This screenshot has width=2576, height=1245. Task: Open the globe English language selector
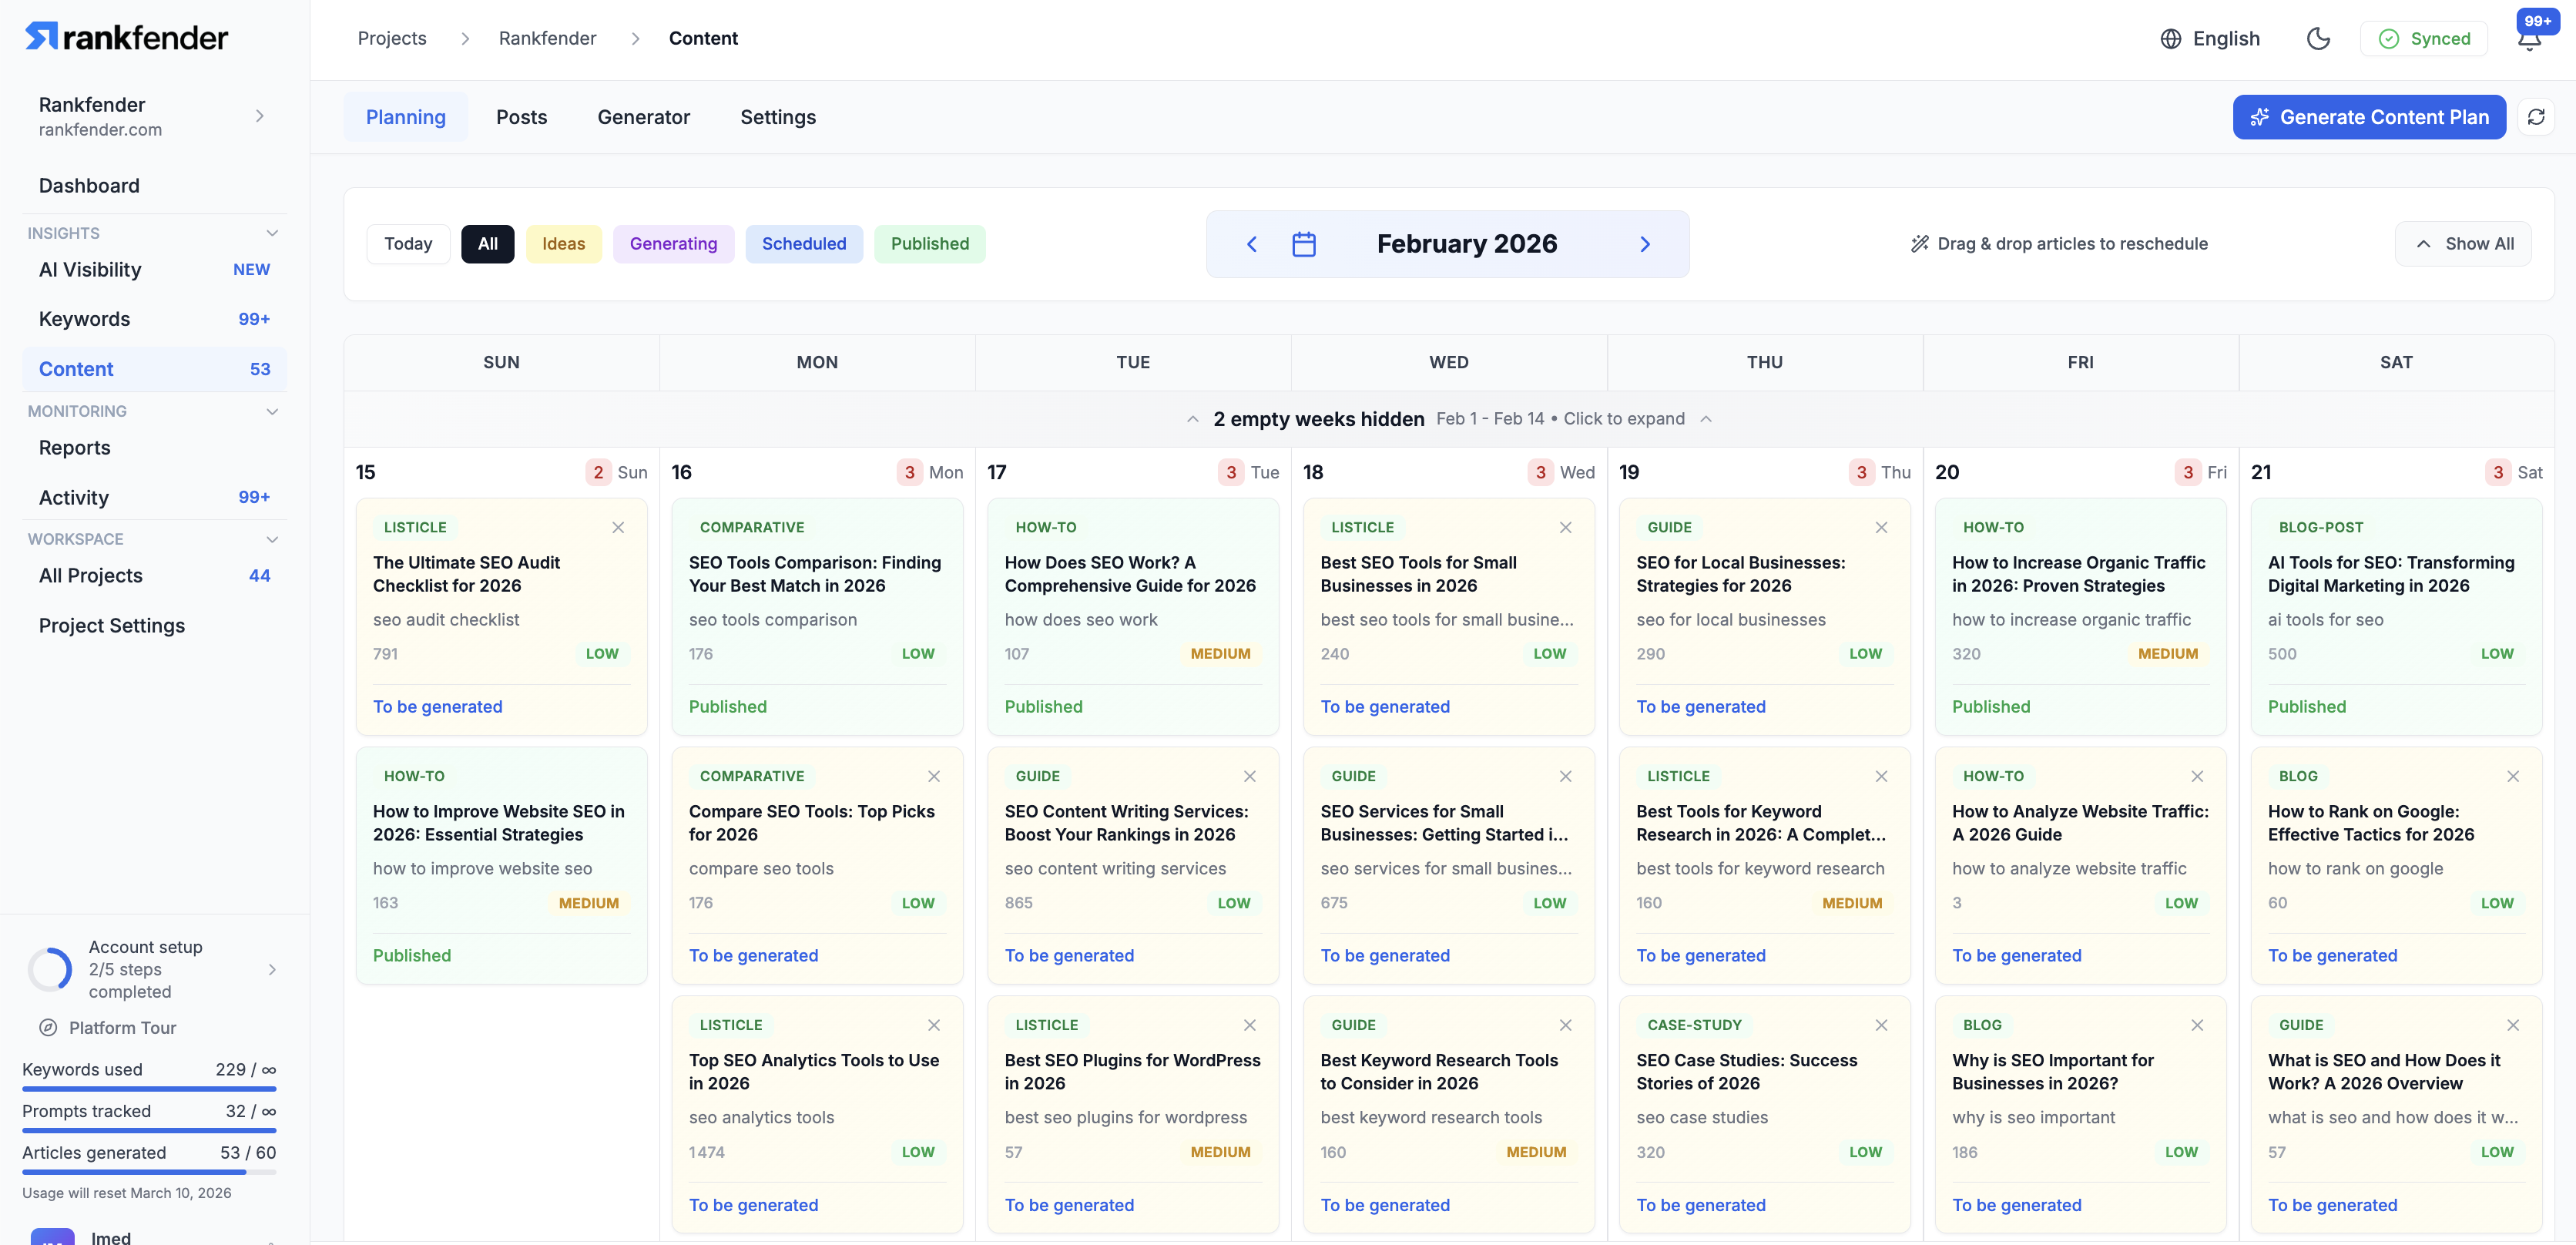tap(2210, 38)
